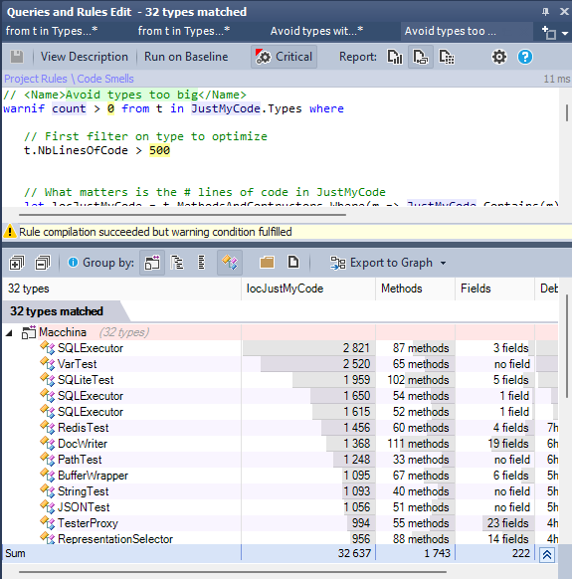Toggle group by assembly icon
The height and width of the screenshot is (579, 572).
tap(152, 263)
